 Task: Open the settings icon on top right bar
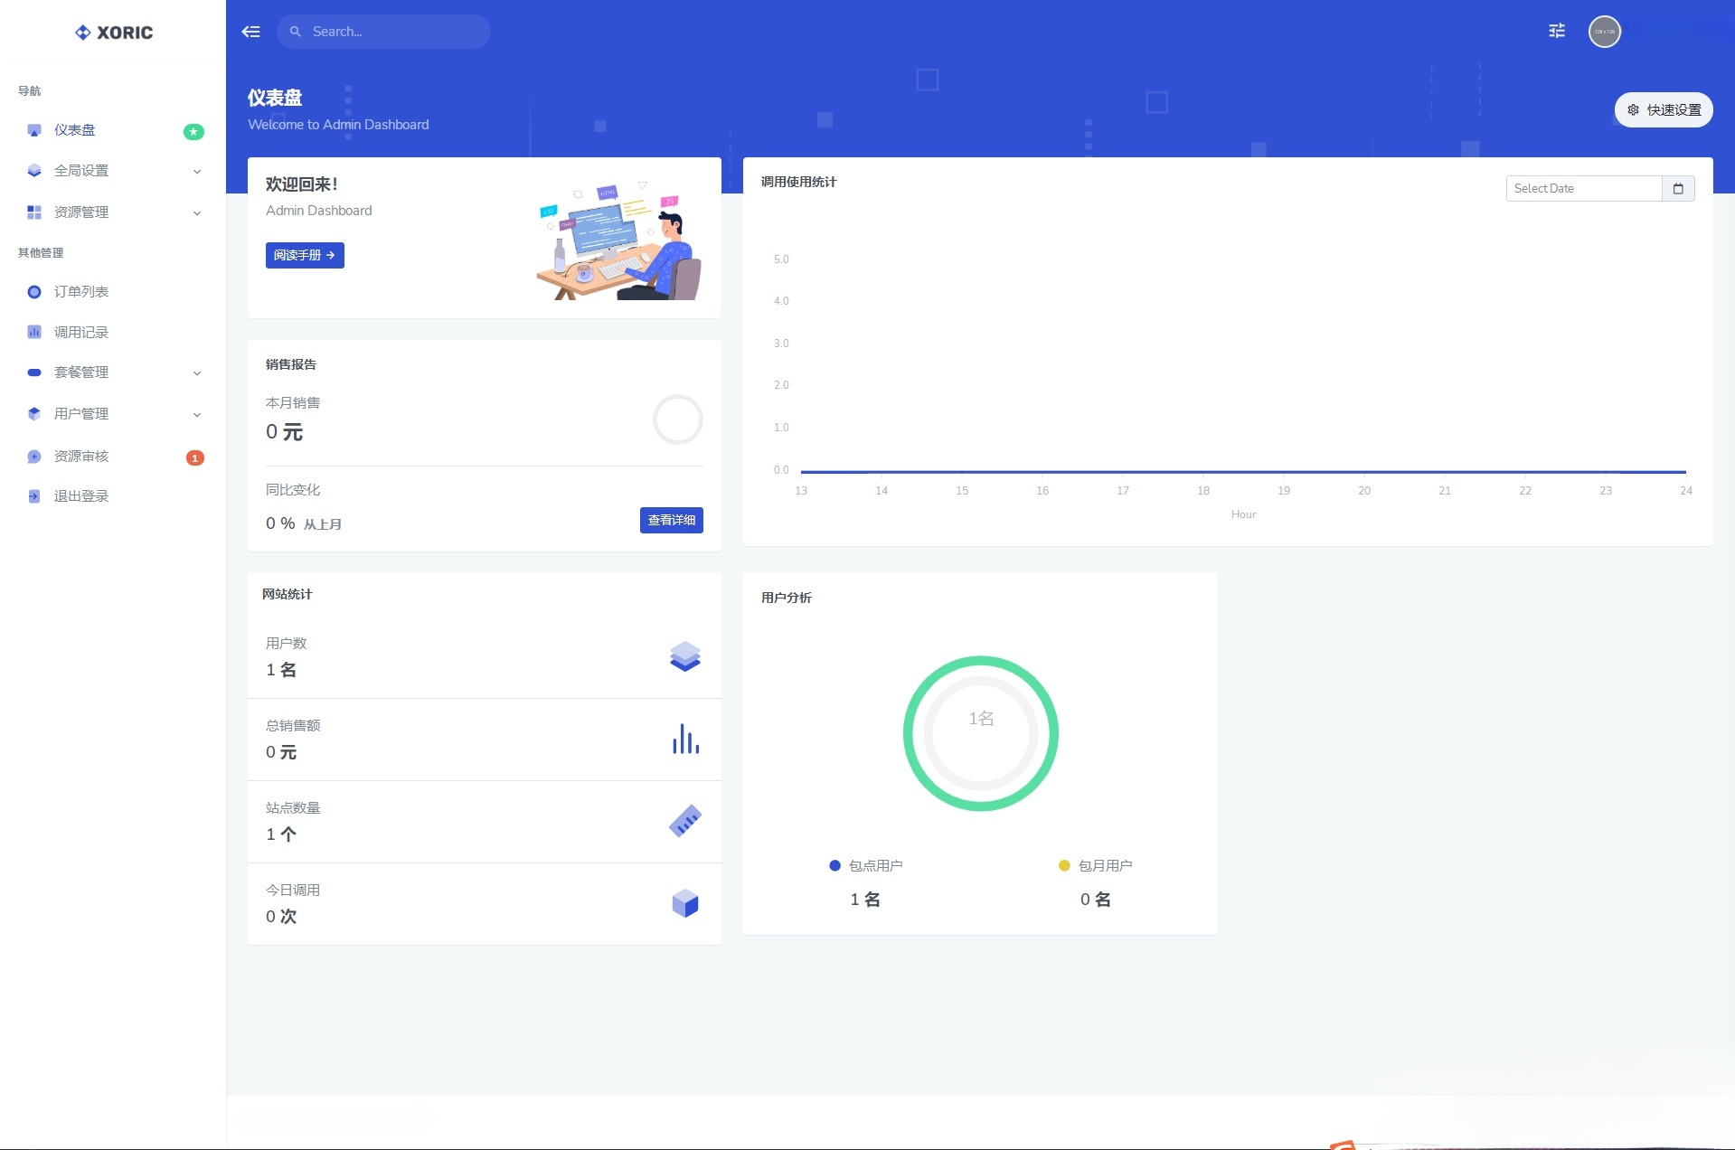1556,31
